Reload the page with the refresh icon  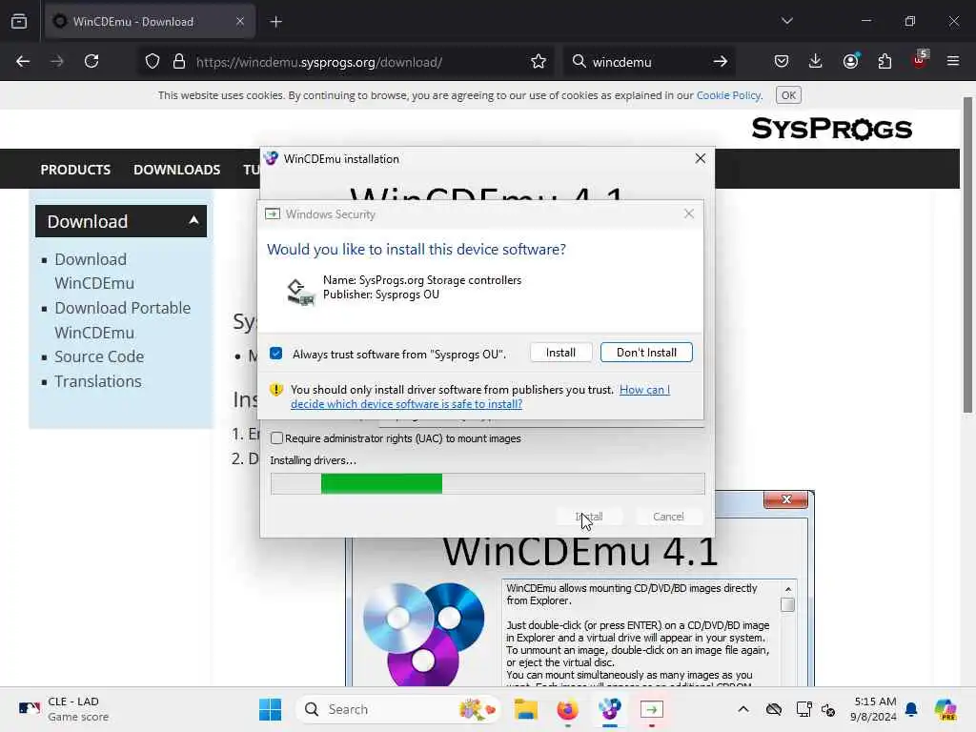91,62
